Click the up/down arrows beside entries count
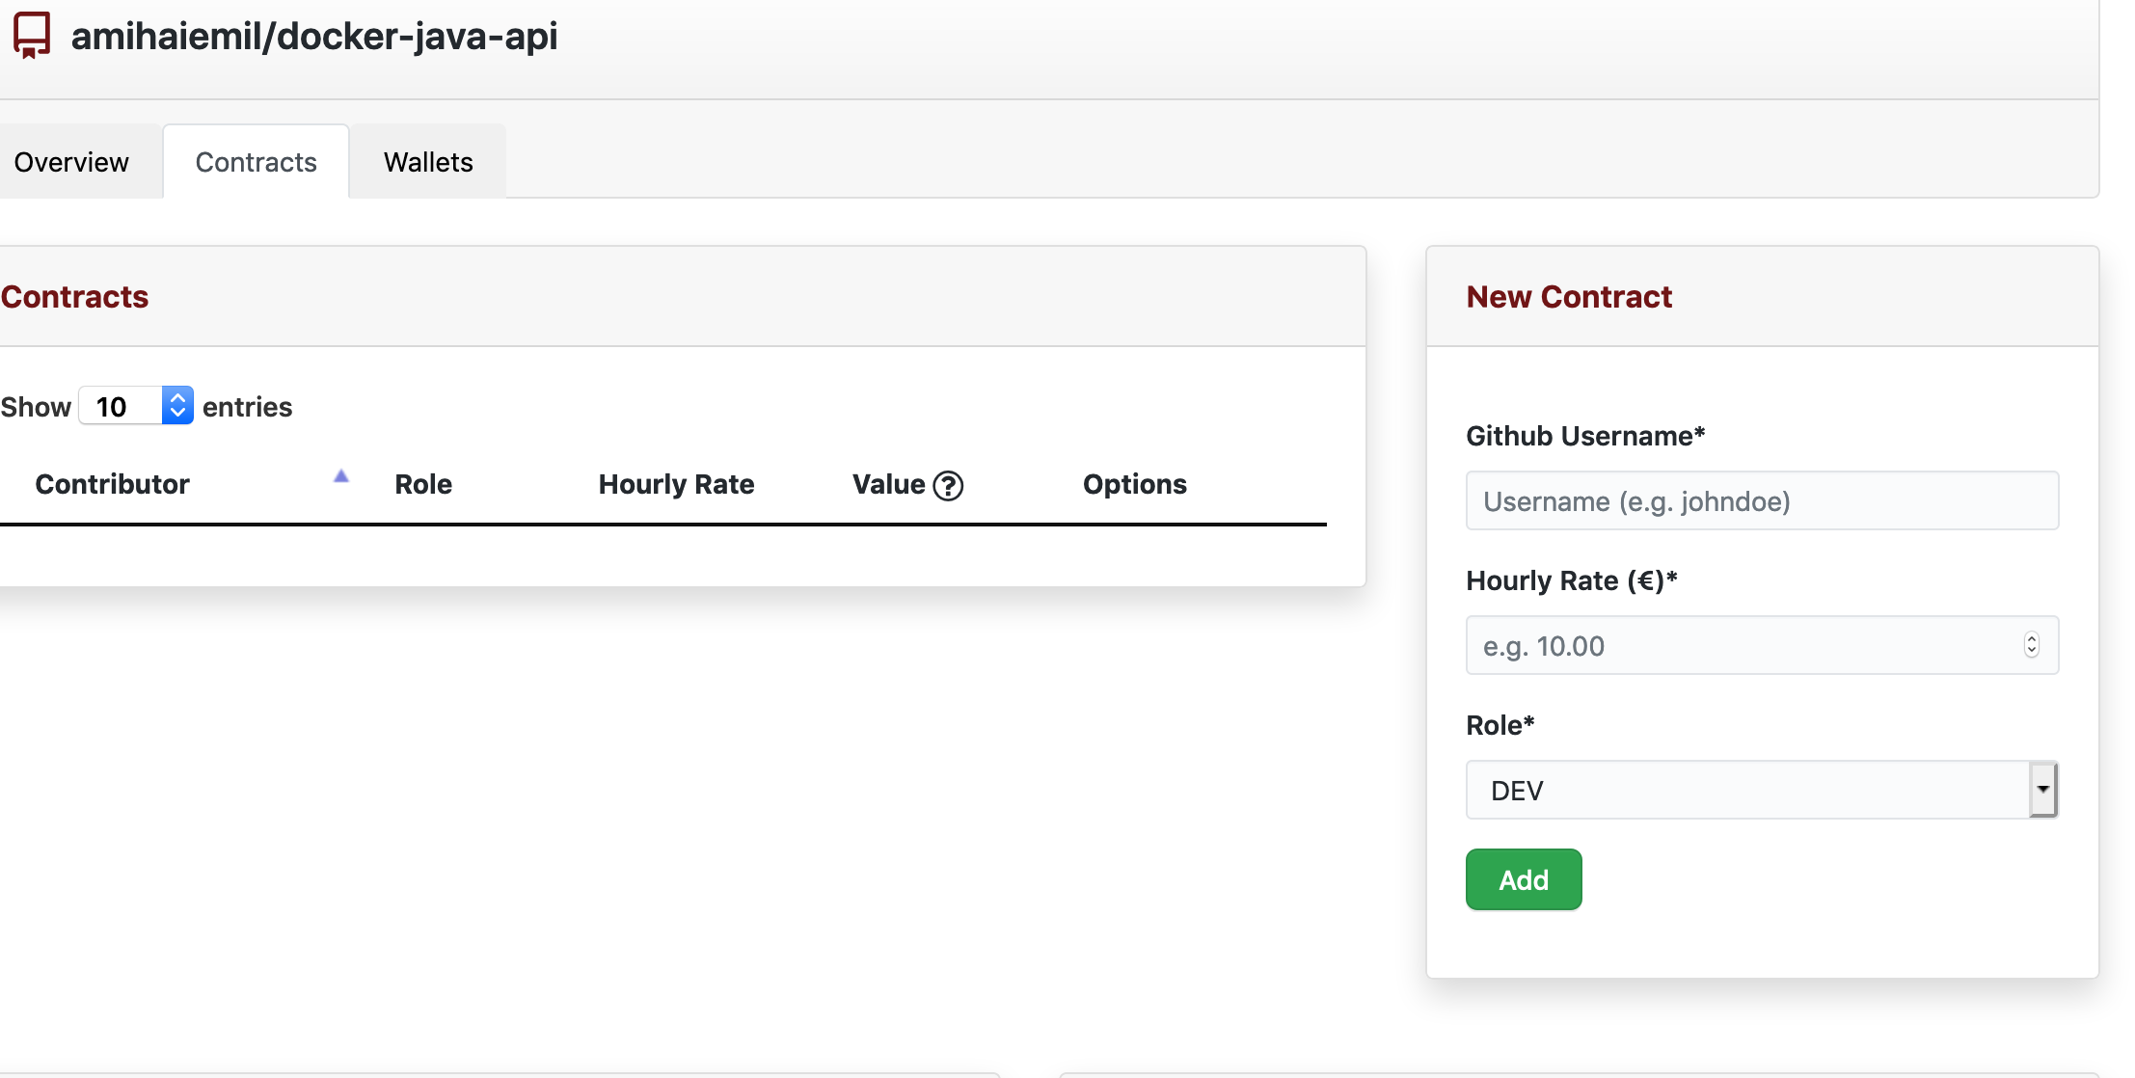Screen dimensions: 2135x1078 176,405
